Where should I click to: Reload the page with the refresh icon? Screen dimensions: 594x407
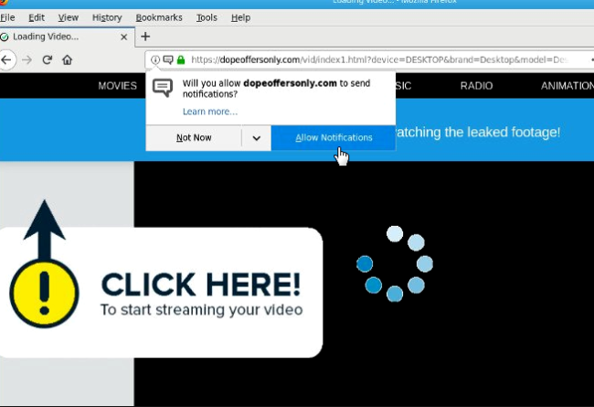pos(47,59)
